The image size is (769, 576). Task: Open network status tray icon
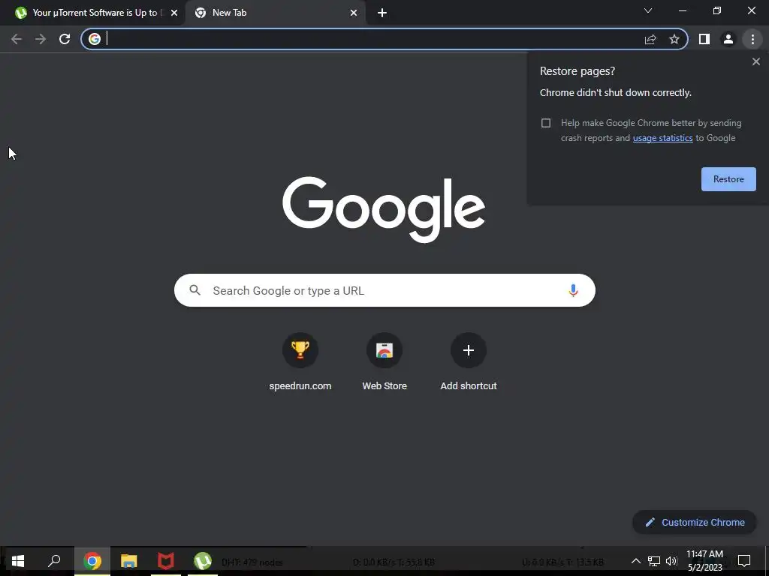654,561
